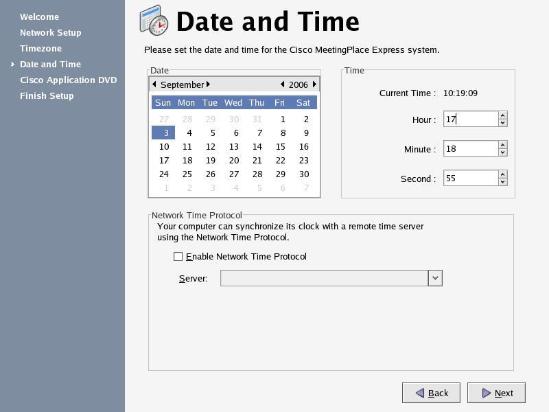The image size is (549, 412).
Task: Select day 12 in the calendar
Action: 211,146
